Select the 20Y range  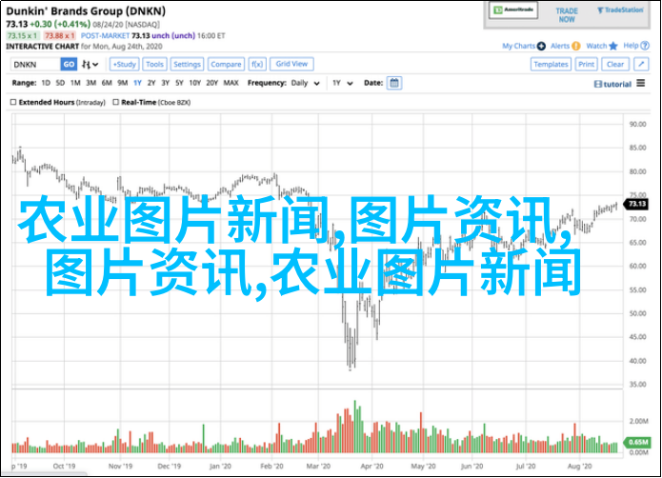pyautogui.click(x=212, y=83)
